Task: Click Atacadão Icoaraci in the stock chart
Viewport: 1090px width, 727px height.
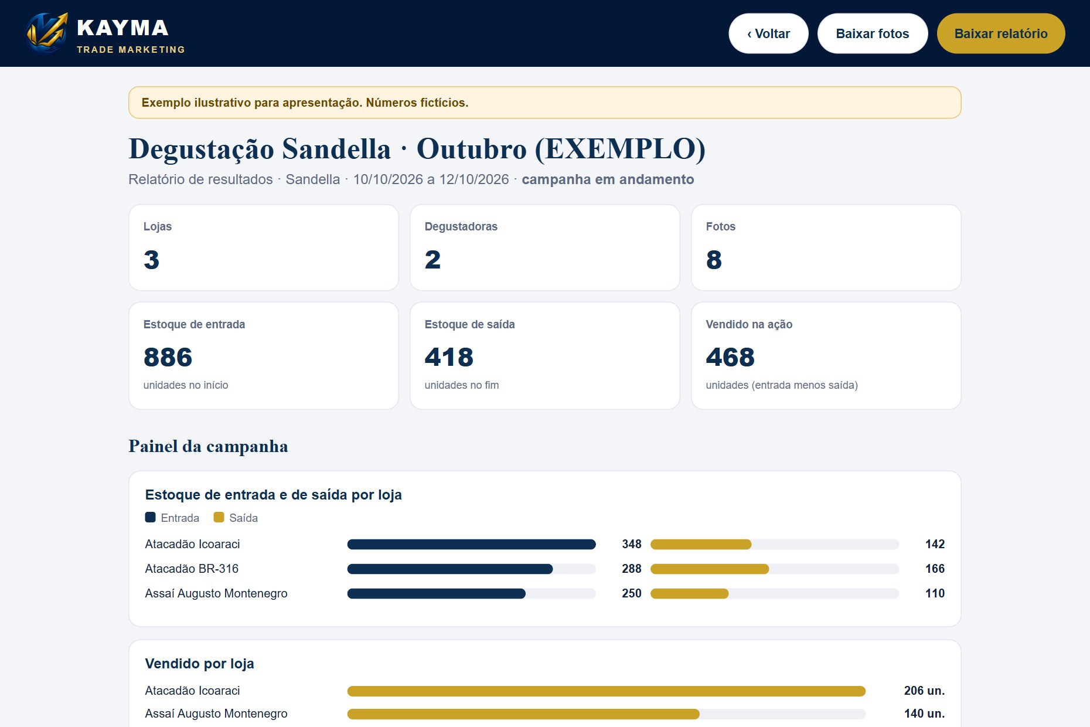Action: (193, 544)
